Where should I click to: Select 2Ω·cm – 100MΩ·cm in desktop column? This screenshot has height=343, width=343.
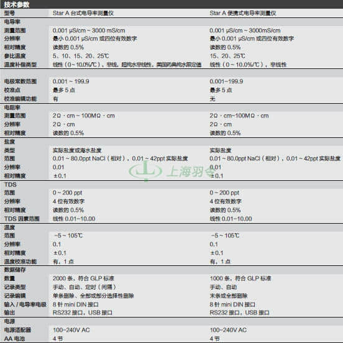pos(83,116)
